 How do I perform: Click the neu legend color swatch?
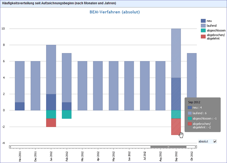(203, 21)
